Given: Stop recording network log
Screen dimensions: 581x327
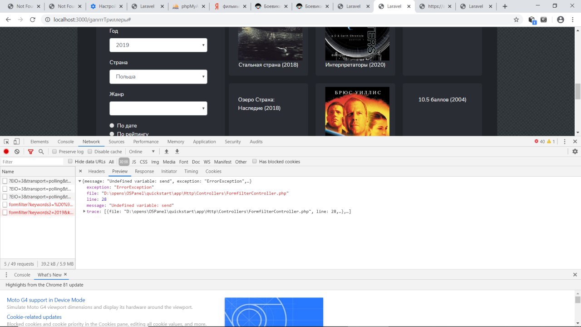Looking at the screenshot, I should point(6,152).
